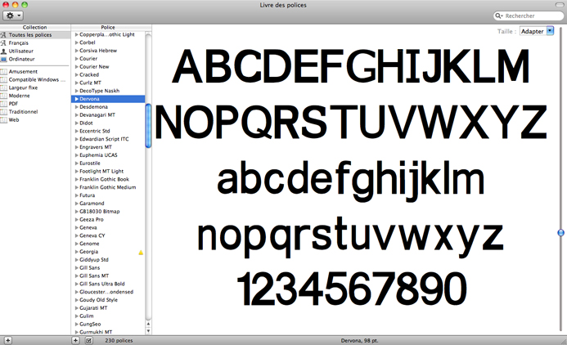Click the toolbar toggle pill button
Viewport: 567px width, 345px height.
click(x=560, y=5)
